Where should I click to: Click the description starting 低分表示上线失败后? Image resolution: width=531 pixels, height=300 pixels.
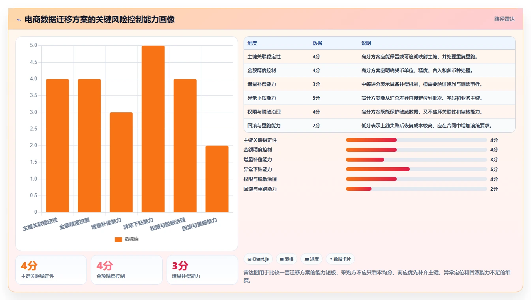pos(426,126)
